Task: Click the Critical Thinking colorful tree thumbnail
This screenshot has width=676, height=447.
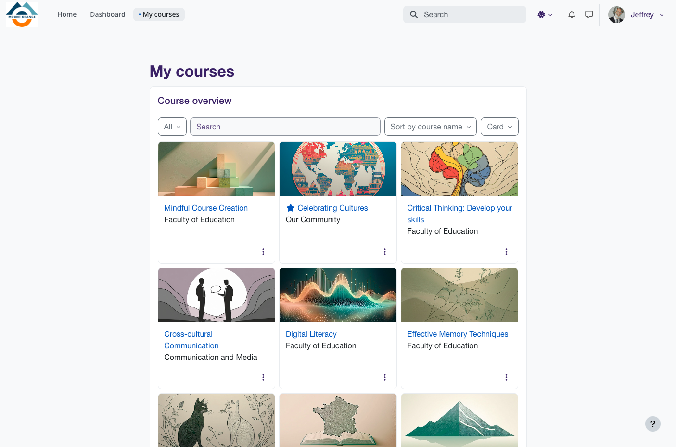Action: [x=459, y=169]
